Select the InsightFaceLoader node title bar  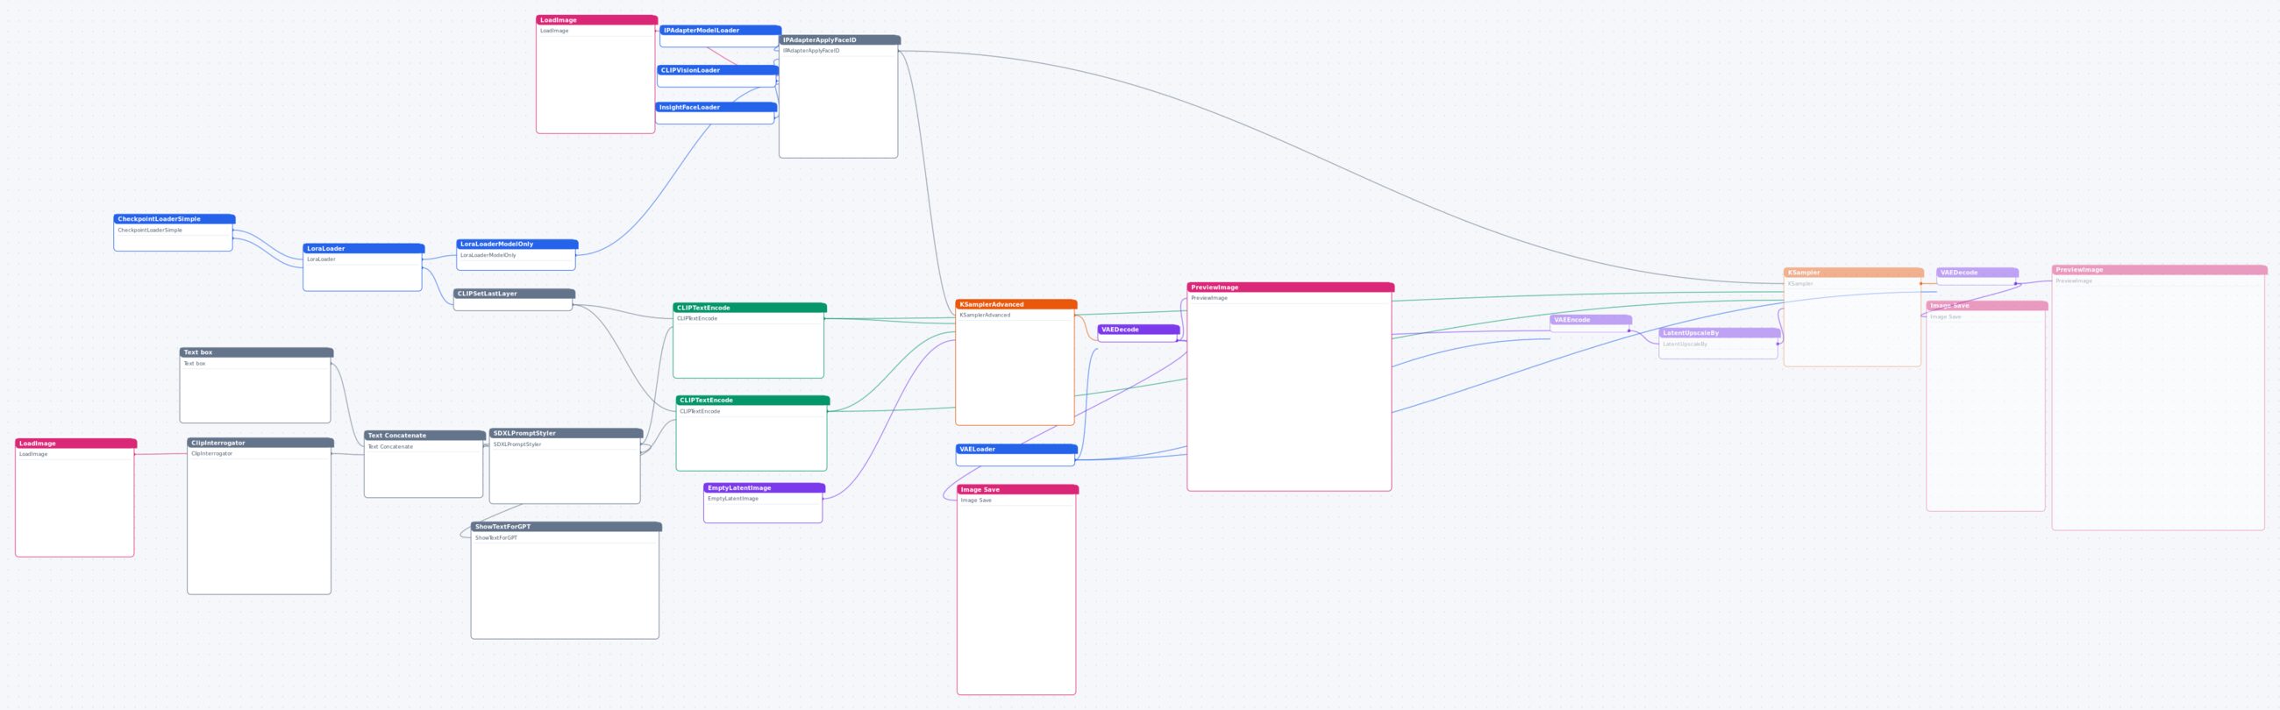click(x=716, y=107)
